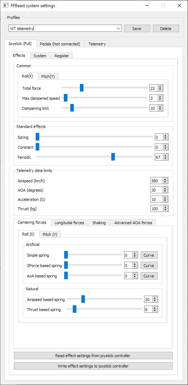
Task: Open Curve editor for GForce based spring
Action: 149,266
